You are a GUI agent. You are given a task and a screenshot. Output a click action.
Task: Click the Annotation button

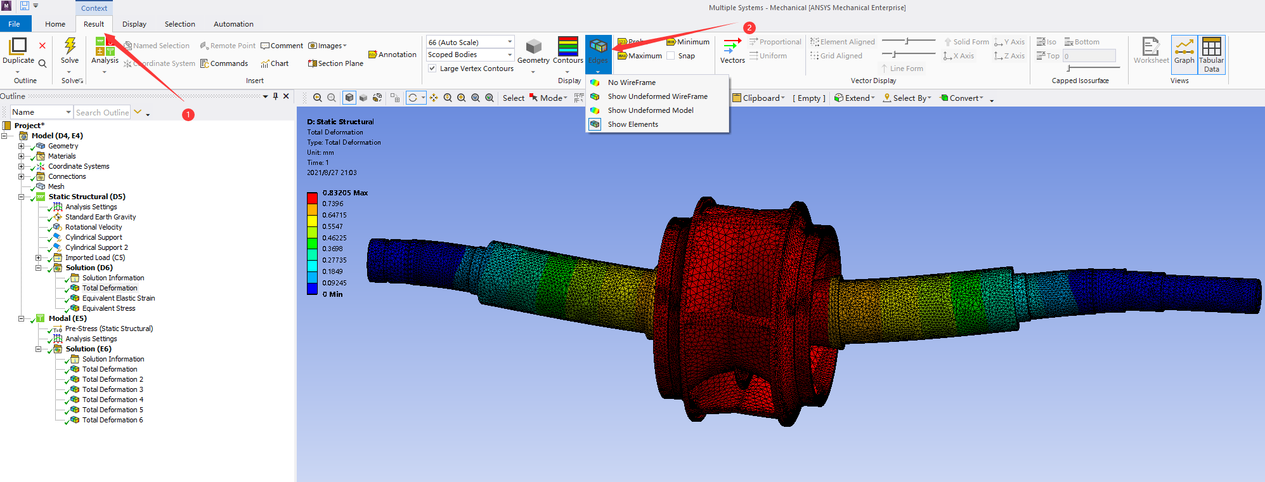click(x=392, y=55)
